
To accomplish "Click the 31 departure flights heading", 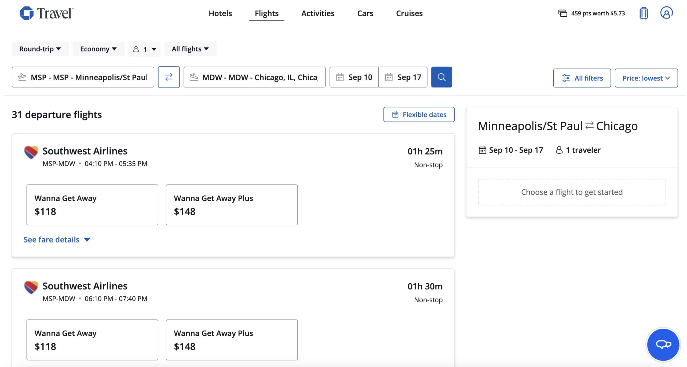I will click(57, 115).
